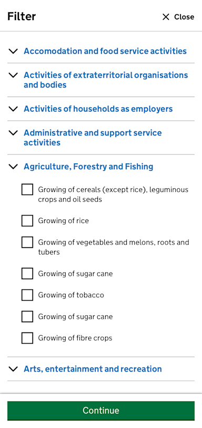Click chevron beside Arts, entertainment and recreation
202x428 pixels.
tap(13, 369)
